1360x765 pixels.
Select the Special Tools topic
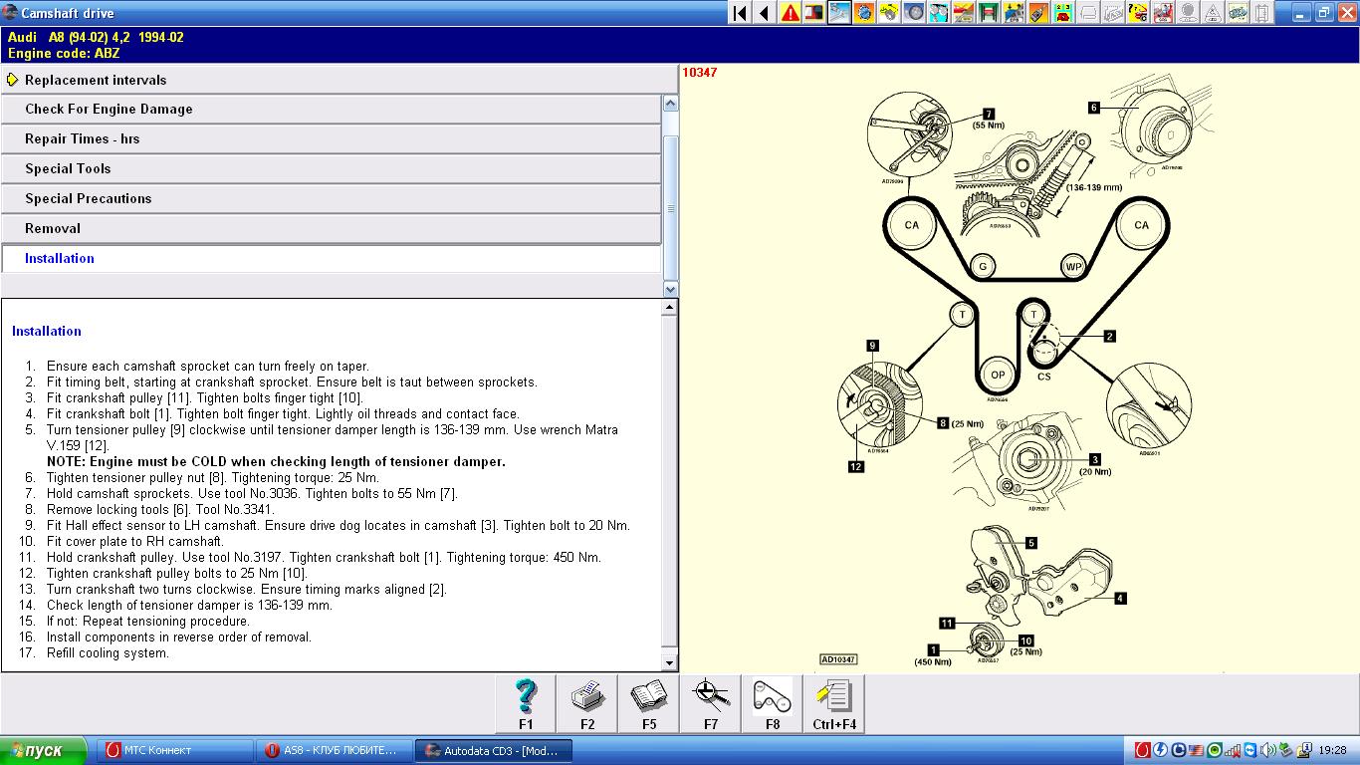point(68,168)
